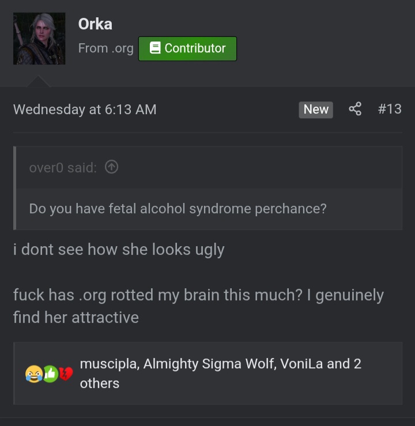Click the green thumbs-up reaction icon
The height and width of the screenshot is (426, 415).
50,374
